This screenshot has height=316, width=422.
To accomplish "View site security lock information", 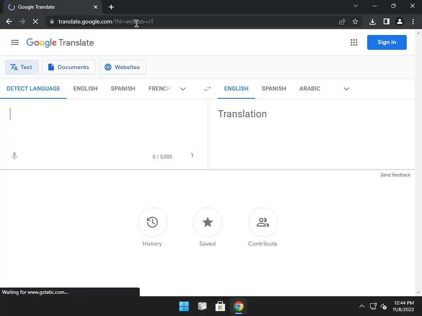I will [x=52, y=21].
